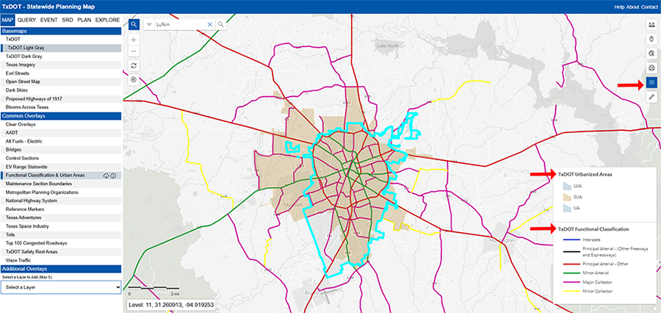Enable the Tolls overlay
Viewport: 661px width, 313px height.
pos(61,234)
